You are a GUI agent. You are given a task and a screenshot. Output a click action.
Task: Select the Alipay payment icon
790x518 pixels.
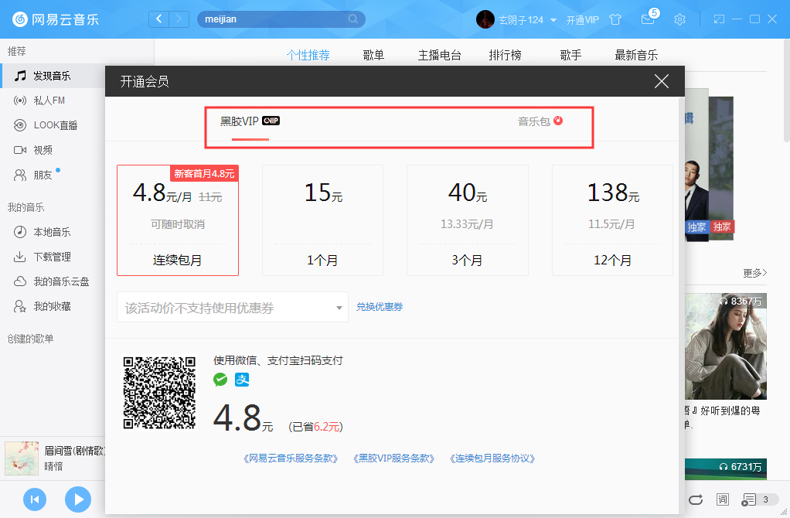click(241, 380)
